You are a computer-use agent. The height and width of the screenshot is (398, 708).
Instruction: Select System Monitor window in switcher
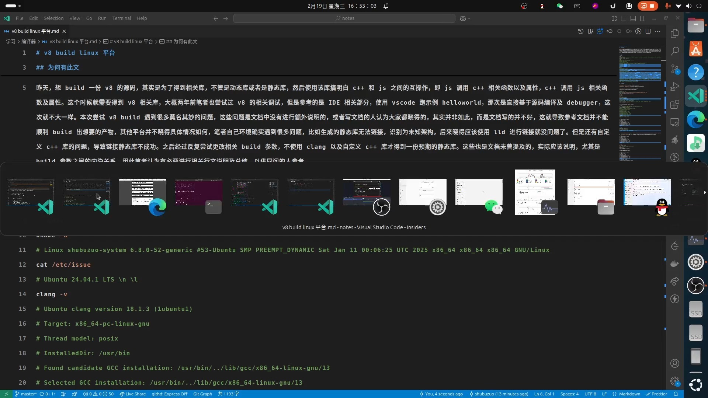(x=535, y=192)
